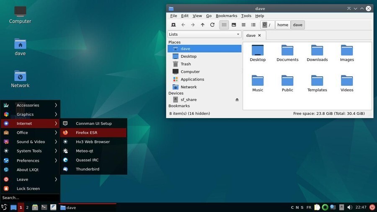Select the Desktop folder icon

click(258, 53)
